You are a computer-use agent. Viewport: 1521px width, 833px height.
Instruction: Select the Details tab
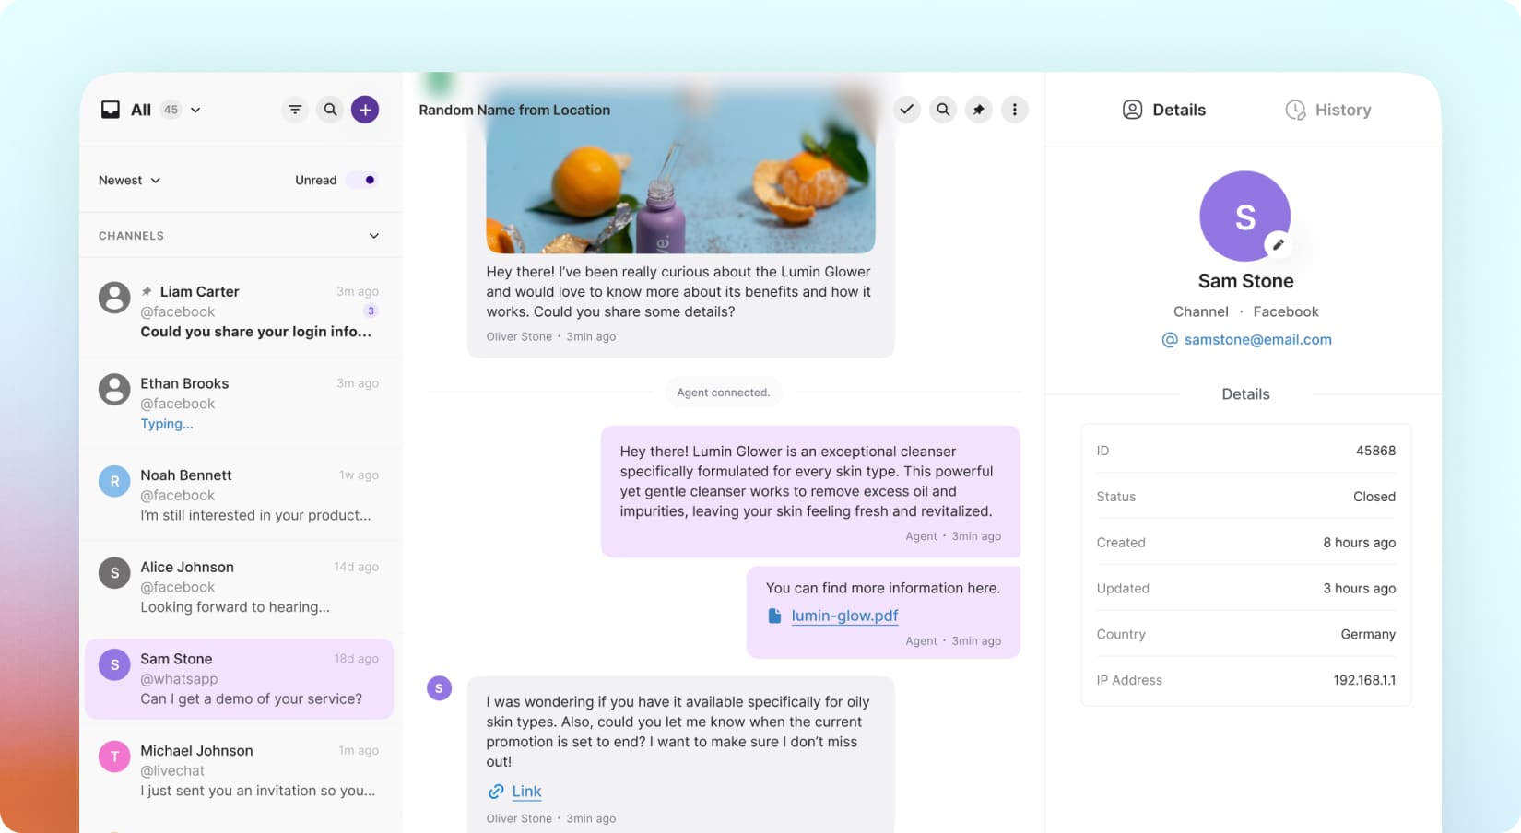click(x=1164, y=110)
